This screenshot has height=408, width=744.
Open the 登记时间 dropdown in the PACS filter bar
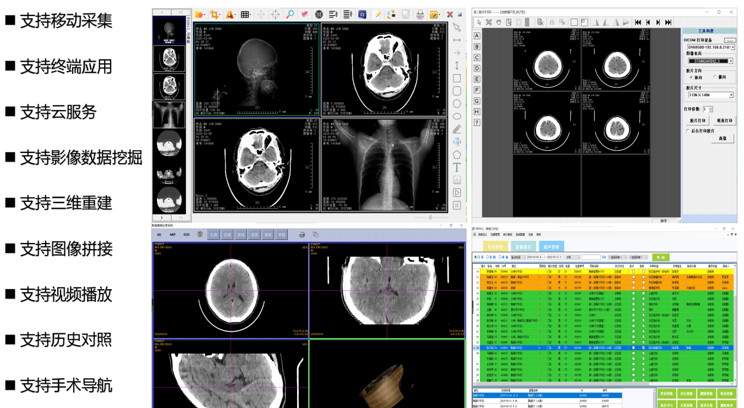click(518, 257)
